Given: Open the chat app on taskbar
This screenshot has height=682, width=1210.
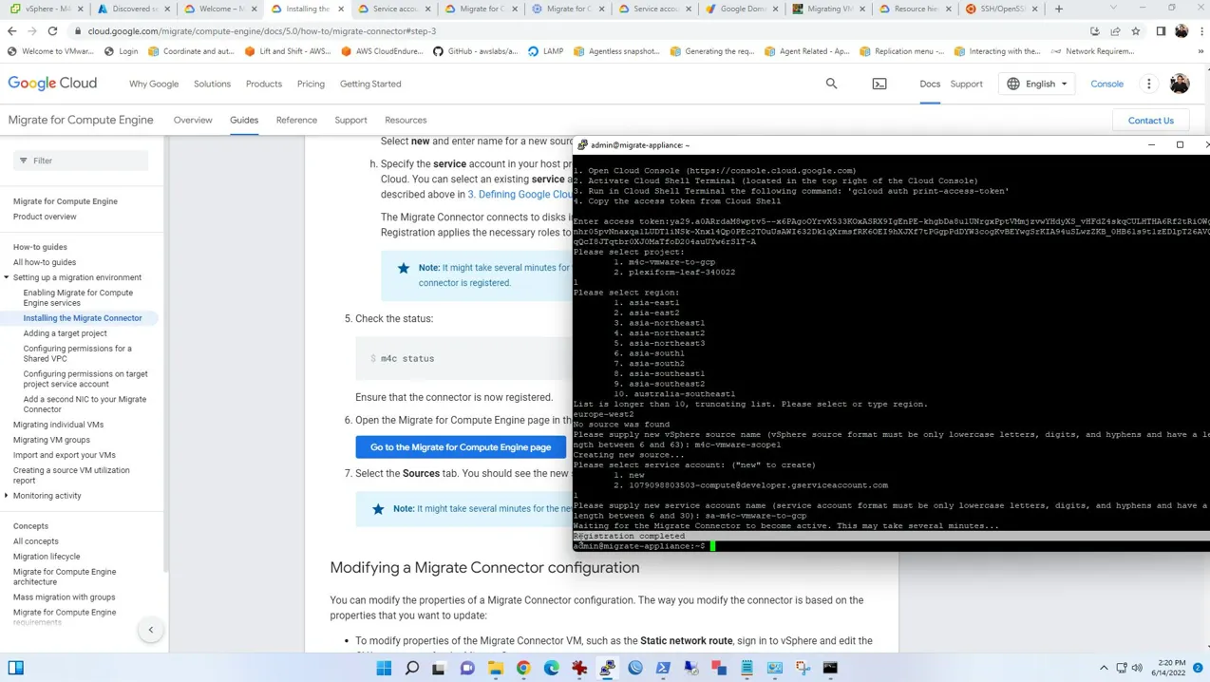Looking at the screenshot, I should pyautogui.click(x=467, y=668).
